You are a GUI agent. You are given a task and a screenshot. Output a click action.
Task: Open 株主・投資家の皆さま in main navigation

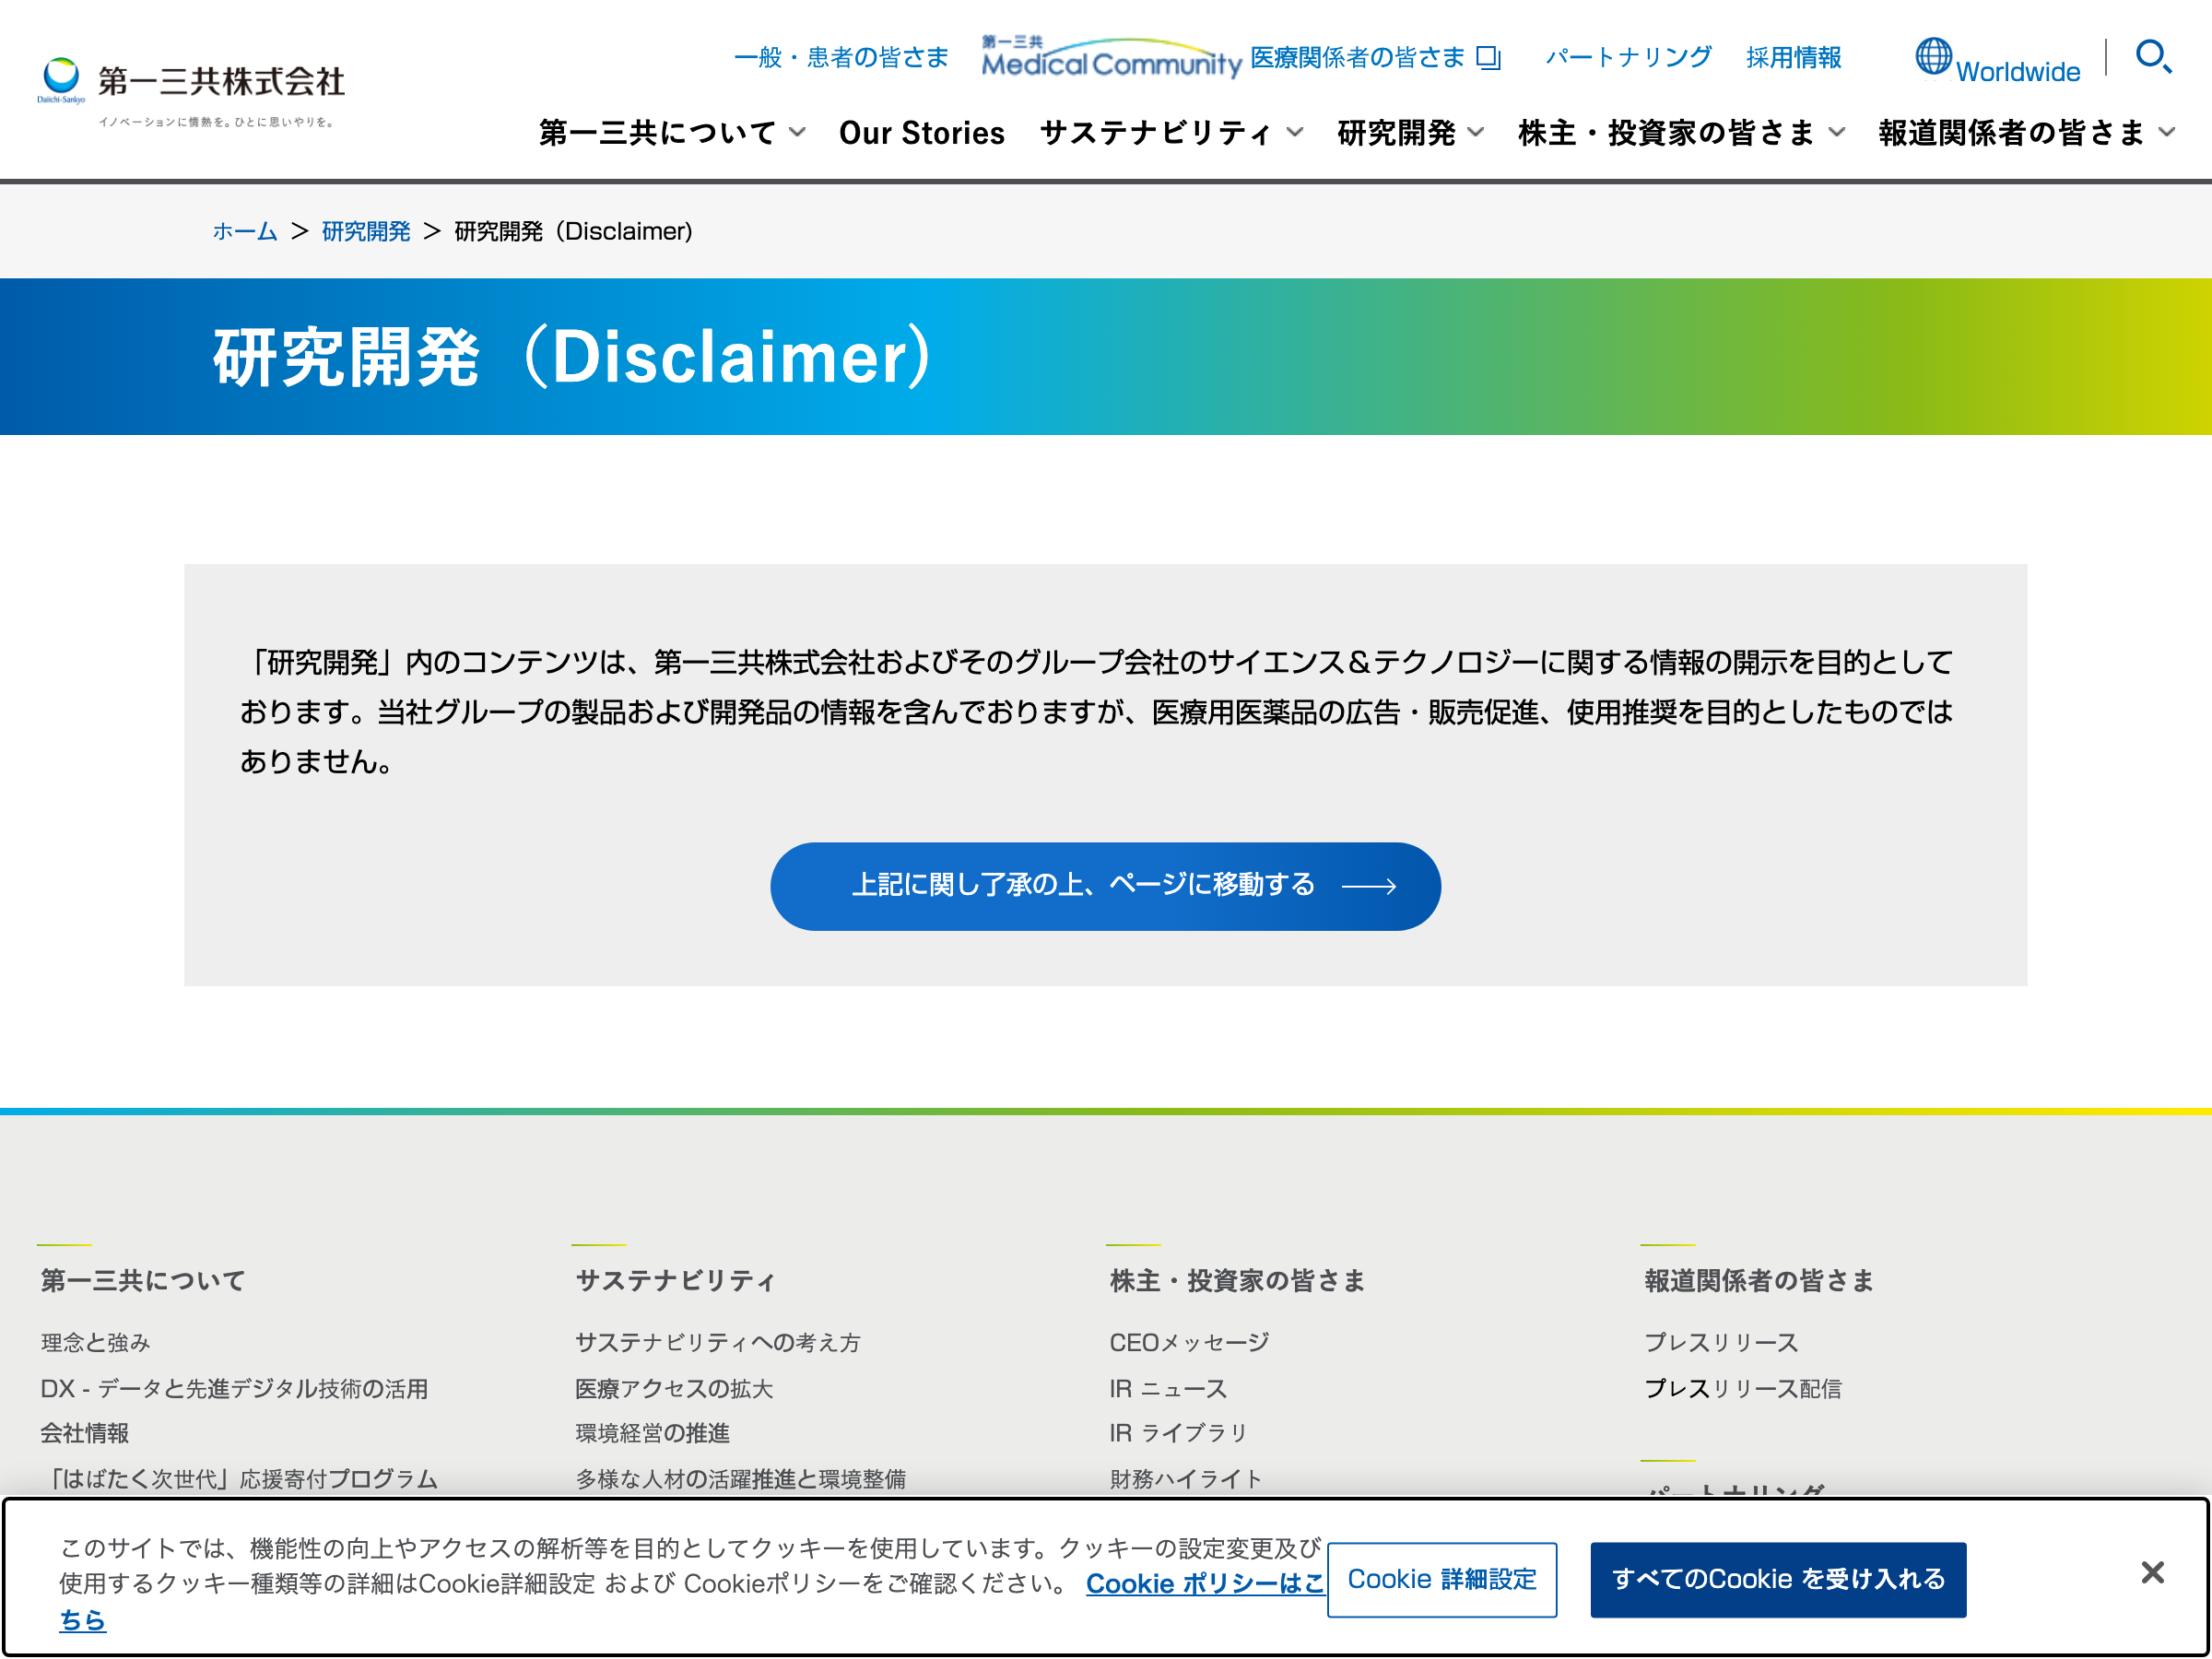pyautogui.click(x=1666, y=132)
